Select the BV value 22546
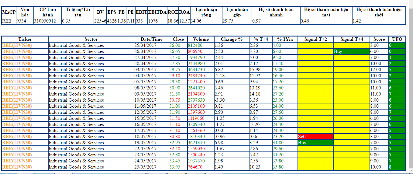413x174 pixels. click(x=100, y=21)
